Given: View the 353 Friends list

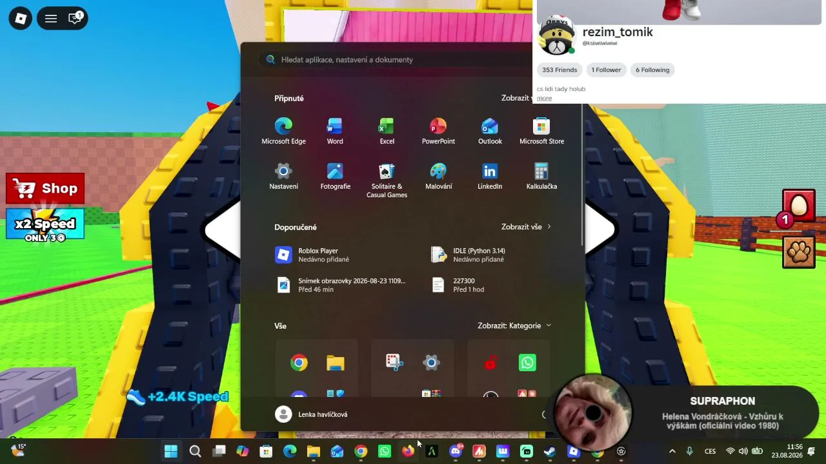Looking at the screenshot, I should pyautogui.click(x=559, y=70).
